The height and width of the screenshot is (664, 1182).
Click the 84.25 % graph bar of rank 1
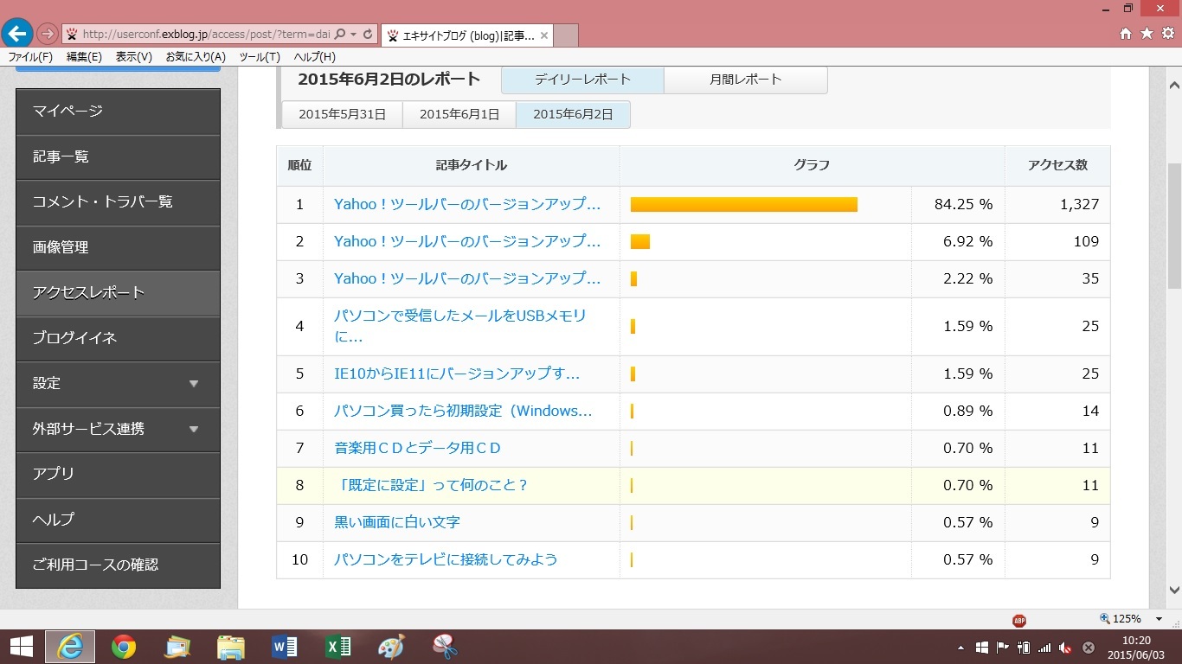point(744,205)
